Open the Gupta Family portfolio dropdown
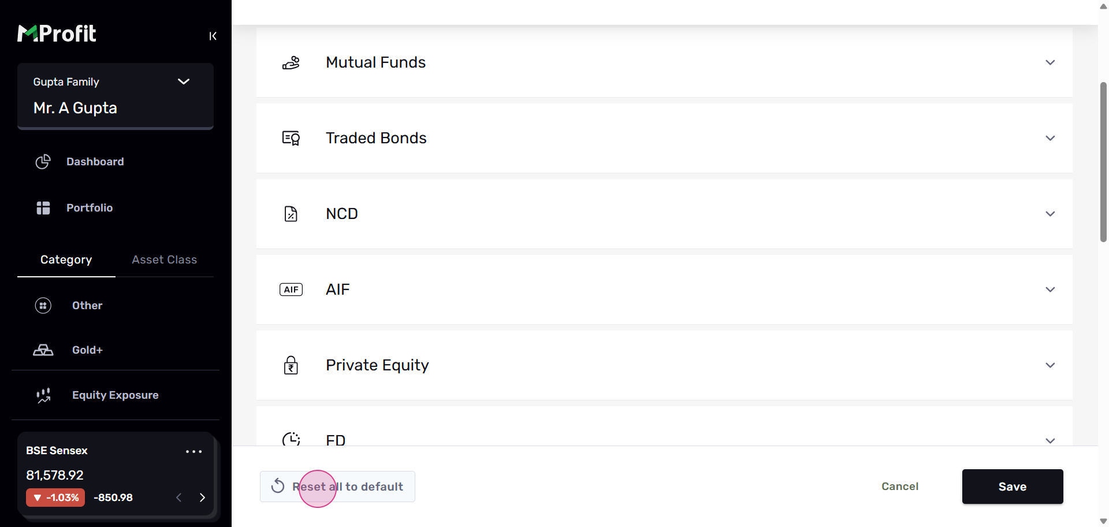Image resolution: width=1109 pixels, height=527 pixels. [184, 81]
